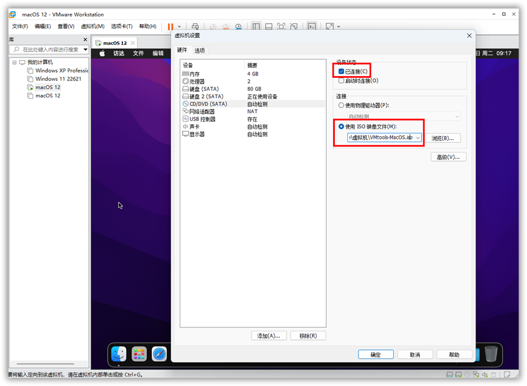Click the stretch guest display icon
This screenshot has height=386, width=527.
[x=330, y=26]
